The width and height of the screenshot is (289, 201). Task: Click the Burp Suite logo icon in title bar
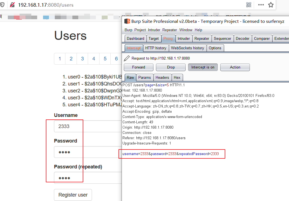click(127, 21)
